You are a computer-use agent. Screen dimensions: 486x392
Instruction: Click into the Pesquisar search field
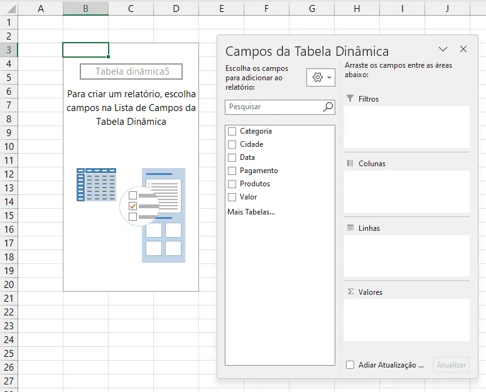[x=274, y=107]
